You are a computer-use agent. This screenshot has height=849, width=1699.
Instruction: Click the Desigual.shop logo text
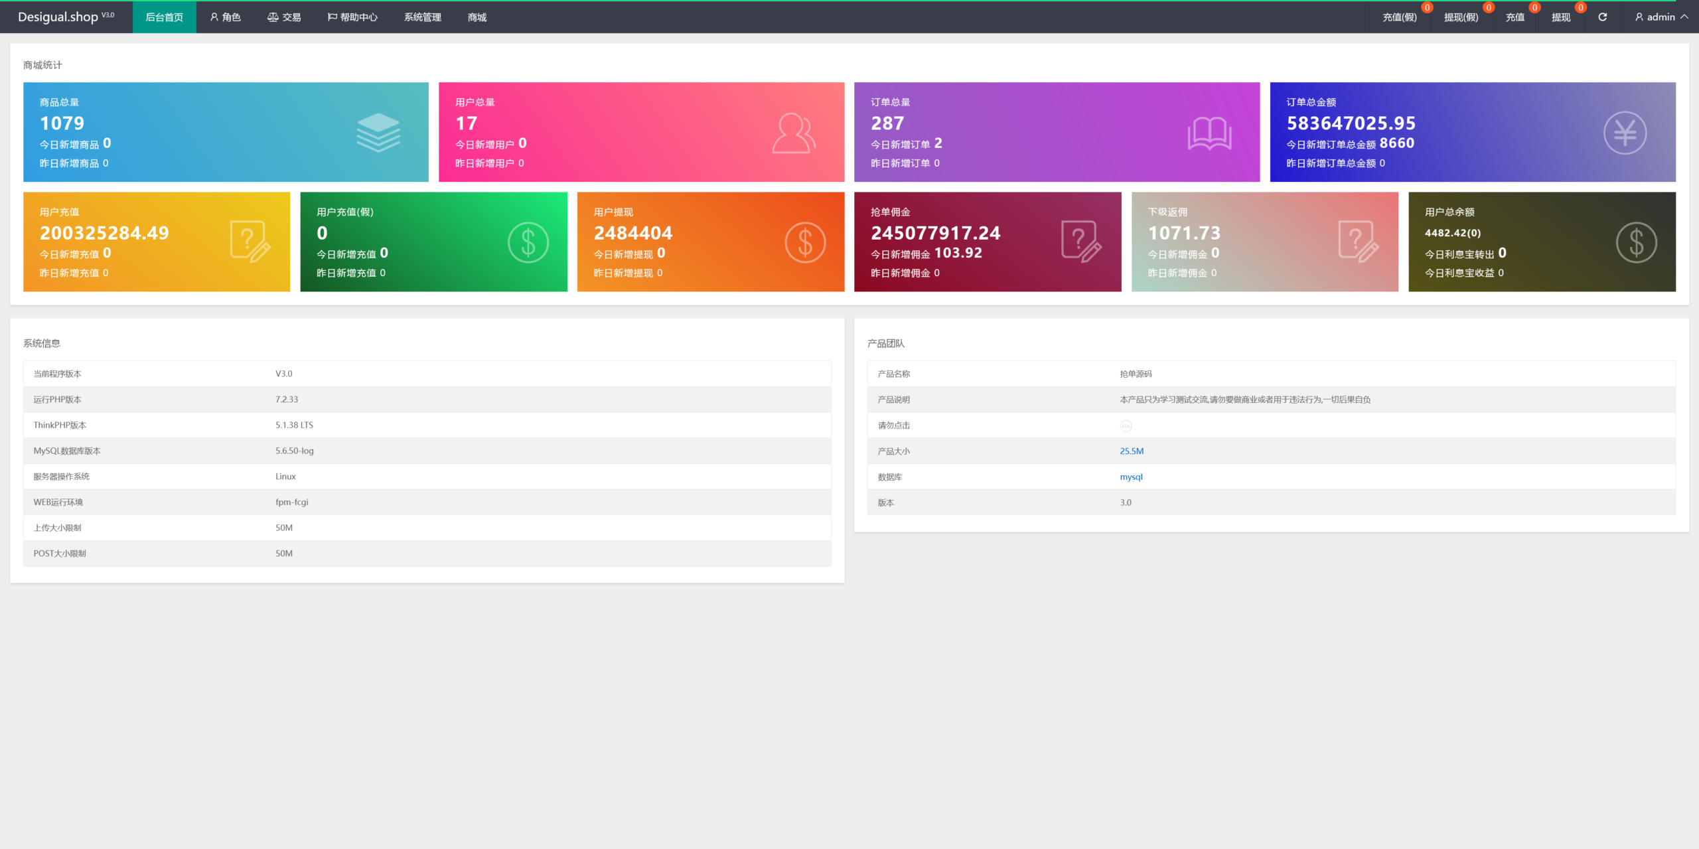(58, 17)
